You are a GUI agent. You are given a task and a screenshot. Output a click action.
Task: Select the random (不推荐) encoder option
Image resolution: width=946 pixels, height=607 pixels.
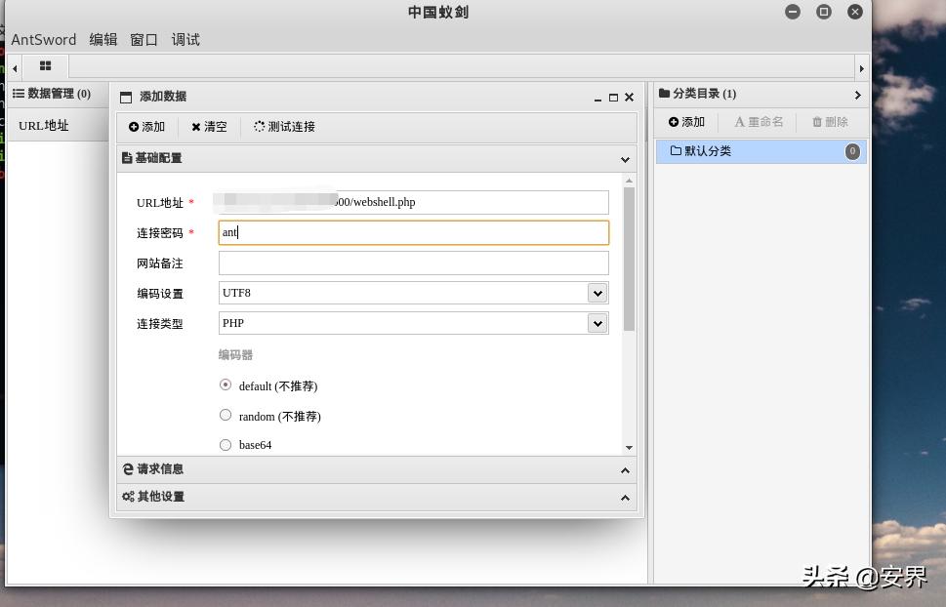[226, 415]
